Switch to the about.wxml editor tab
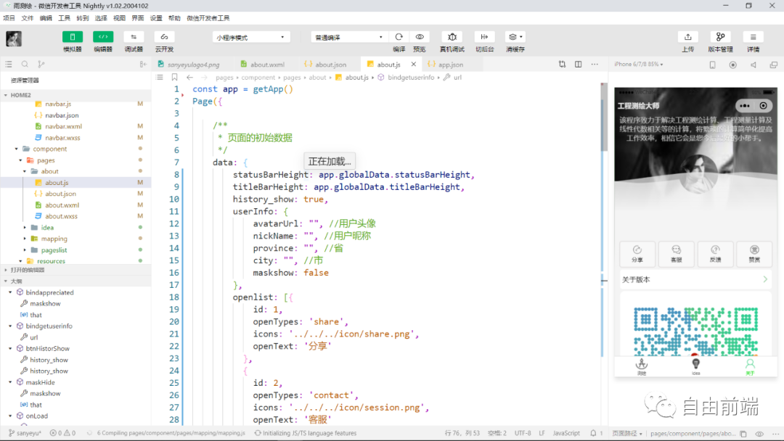Image resolution: width=784 pixels, height=441 pixels. pos(266,65)
